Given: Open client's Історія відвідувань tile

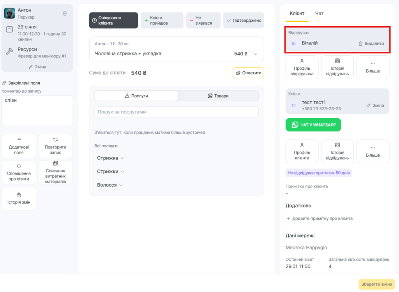Looking at the screenshot, I should click(x=337, y=151).
